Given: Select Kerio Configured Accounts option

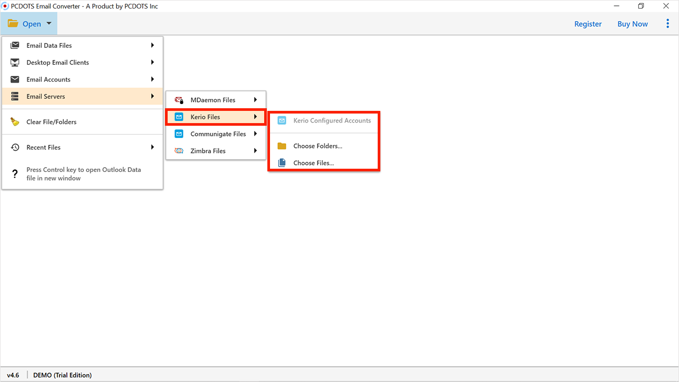Looking at the screenshot, I should [324, 120].
